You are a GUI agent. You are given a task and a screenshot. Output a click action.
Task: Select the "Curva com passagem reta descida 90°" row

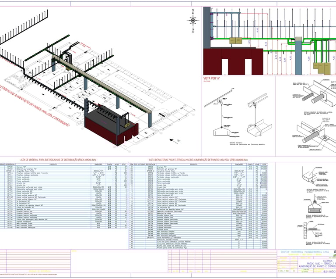63,219
